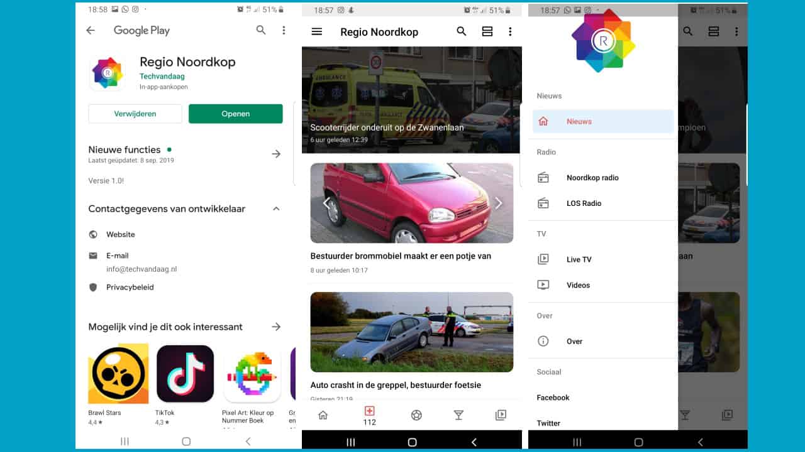Image resolution: width=805 pixels, height=452 pixels.
Task: Tap Android back button on news screen
Action: [x=474, y=442]
